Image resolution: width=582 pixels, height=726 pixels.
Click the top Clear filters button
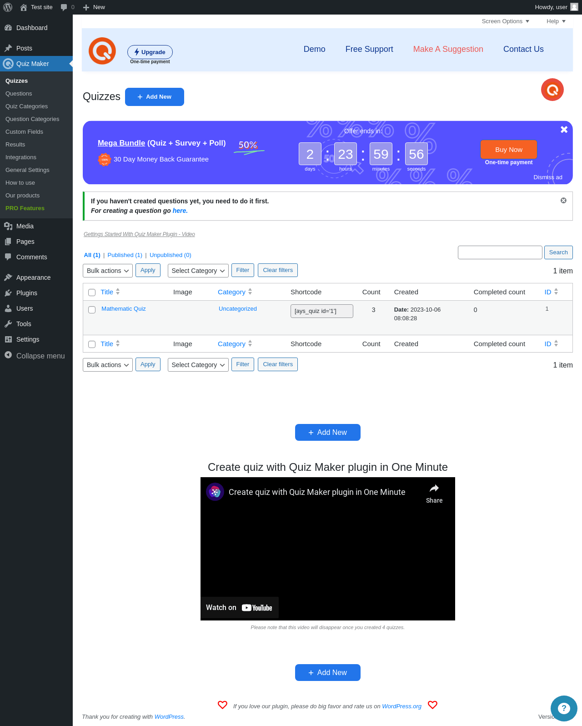(x=278, y=270)
